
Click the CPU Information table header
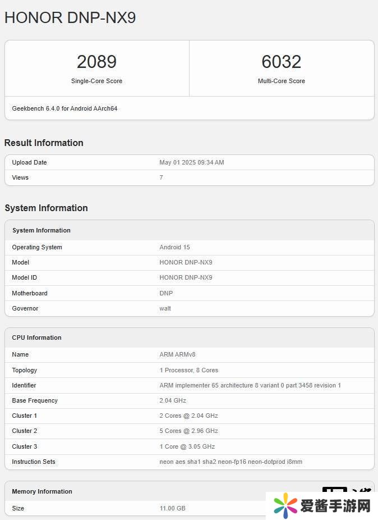[36, 337]
